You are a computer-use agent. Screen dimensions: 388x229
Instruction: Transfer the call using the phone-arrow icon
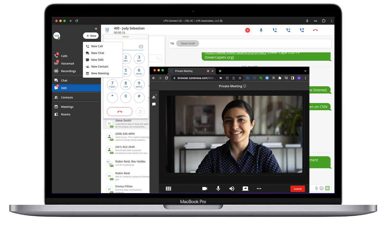pyautogui.click(x=302, y=30)
